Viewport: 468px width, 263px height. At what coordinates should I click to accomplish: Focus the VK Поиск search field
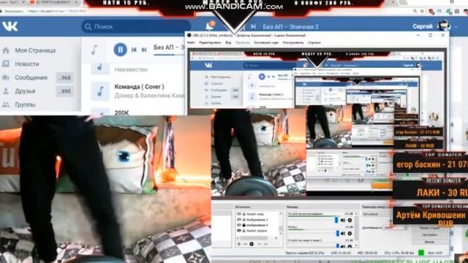[x=136, y=26]
